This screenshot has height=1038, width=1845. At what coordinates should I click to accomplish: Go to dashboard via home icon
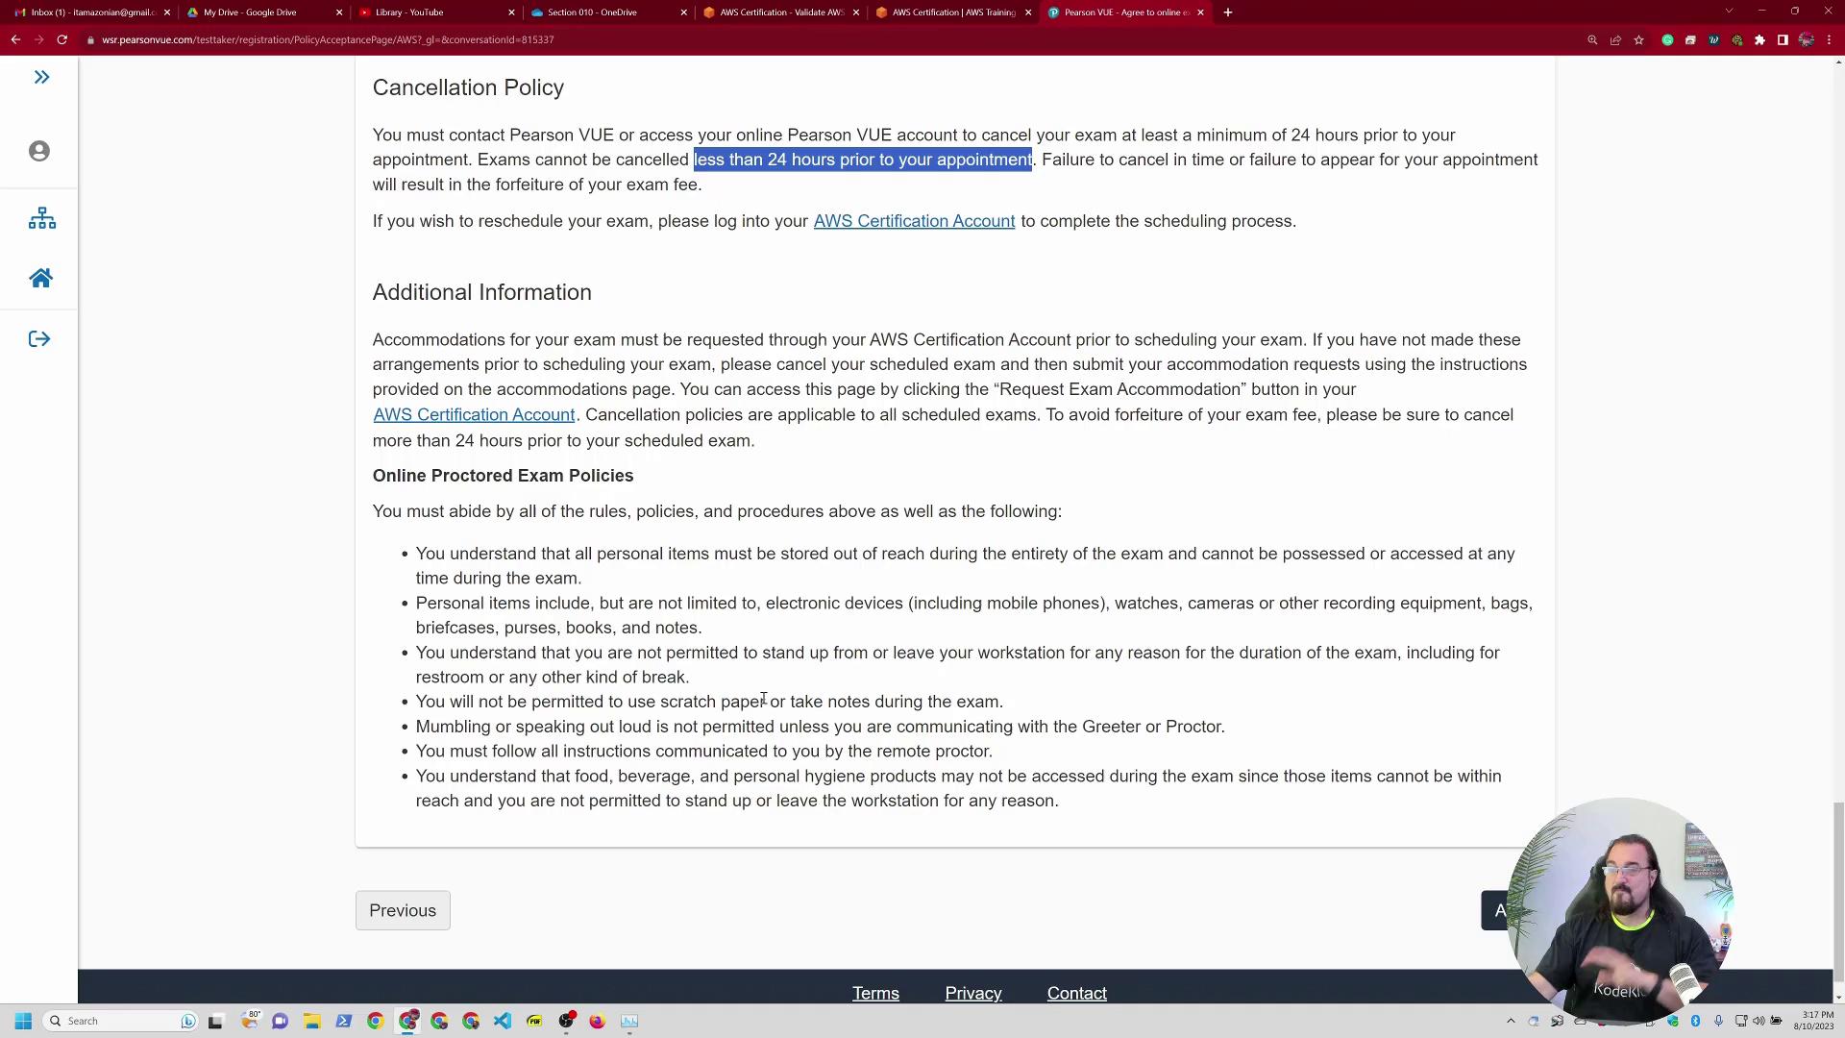tap(40, 279)
